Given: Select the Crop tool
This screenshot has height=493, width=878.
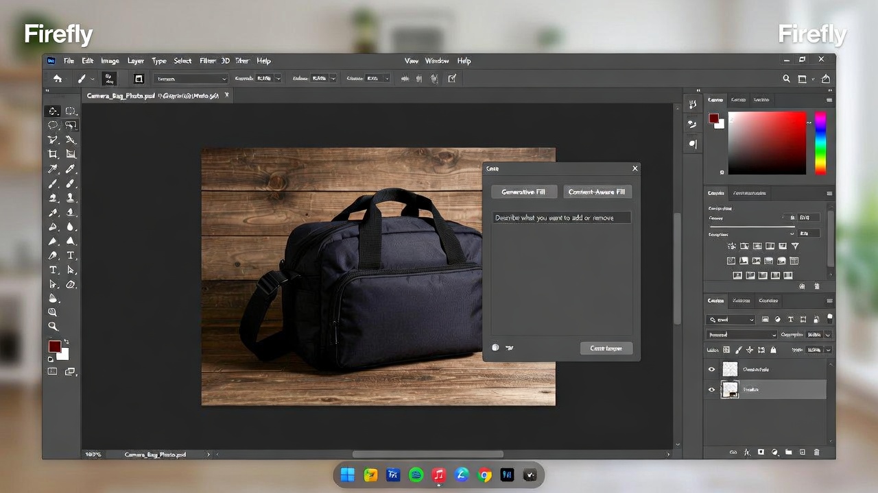Looking at the screenshot, I should (54, 153).
